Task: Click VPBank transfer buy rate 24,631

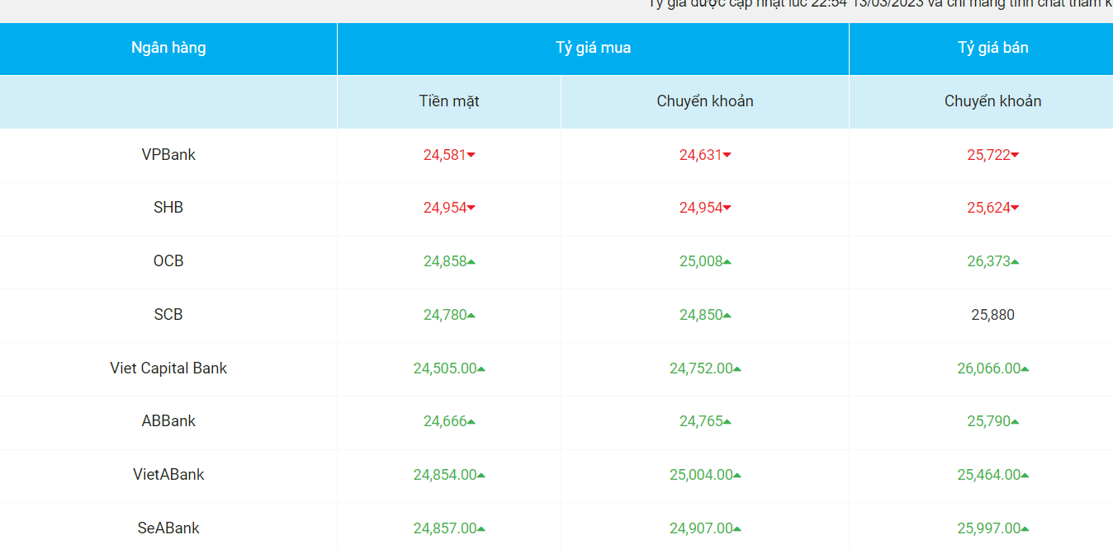Action: tap(701, 155)
